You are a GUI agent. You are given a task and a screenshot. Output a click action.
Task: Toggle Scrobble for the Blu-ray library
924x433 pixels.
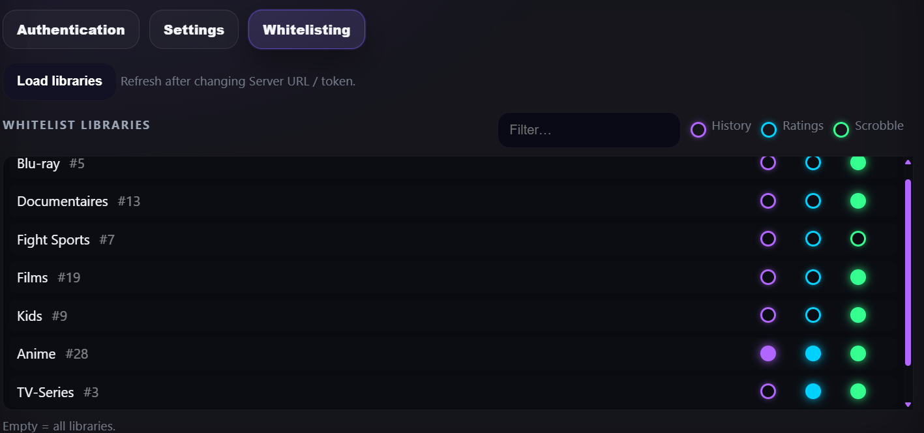858,163
